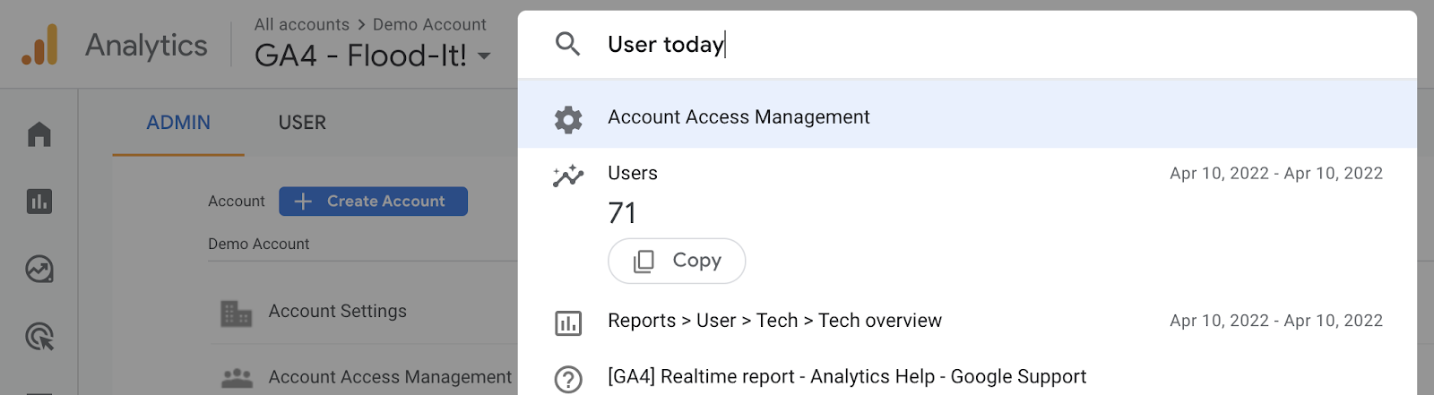Image resolution: width=1434 pixels, height=395 pixels.
Task: Expand the GA4 - Flood-It! property dropdown
Action: (x=484, y=56)
